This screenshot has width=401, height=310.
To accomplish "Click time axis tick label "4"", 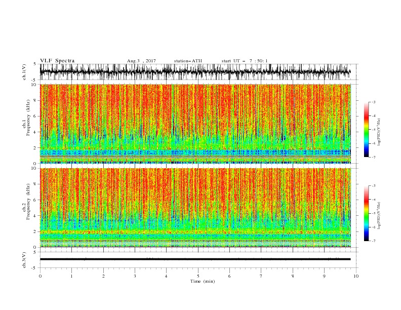I will click(x=166, y=276).
